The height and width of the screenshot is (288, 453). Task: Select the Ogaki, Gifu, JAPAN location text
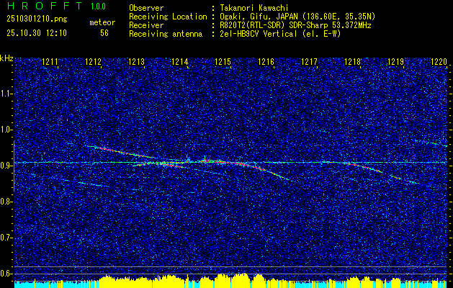tap(297, 17)
